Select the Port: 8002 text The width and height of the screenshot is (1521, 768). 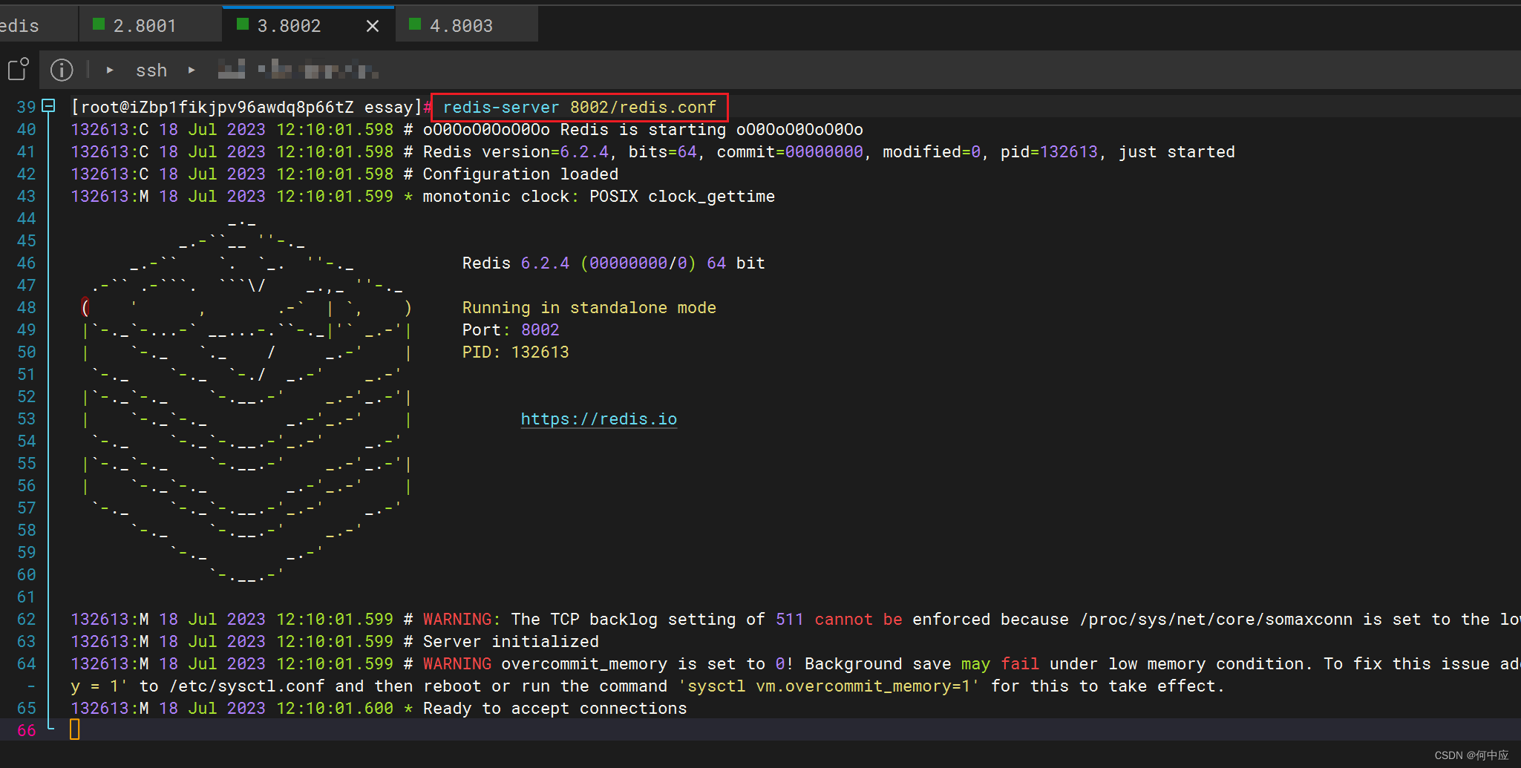(x=511, y=330)
